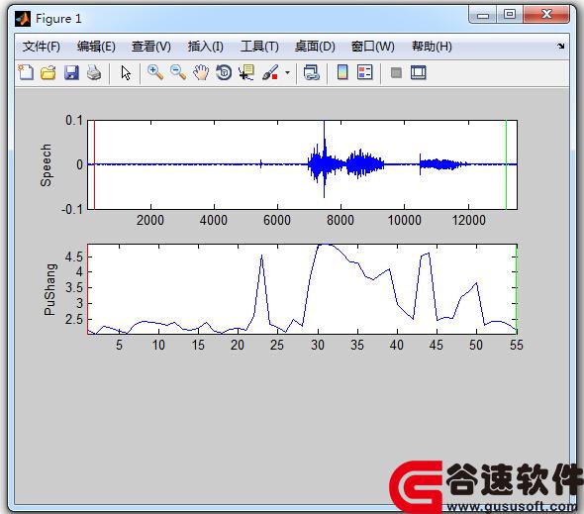Open the 文件(F) menu
The height and width of the screenshot is (514, 584).
coord(41,47)
